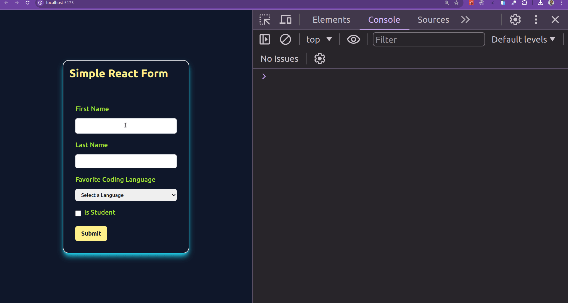Clear the console

point(285,39)
